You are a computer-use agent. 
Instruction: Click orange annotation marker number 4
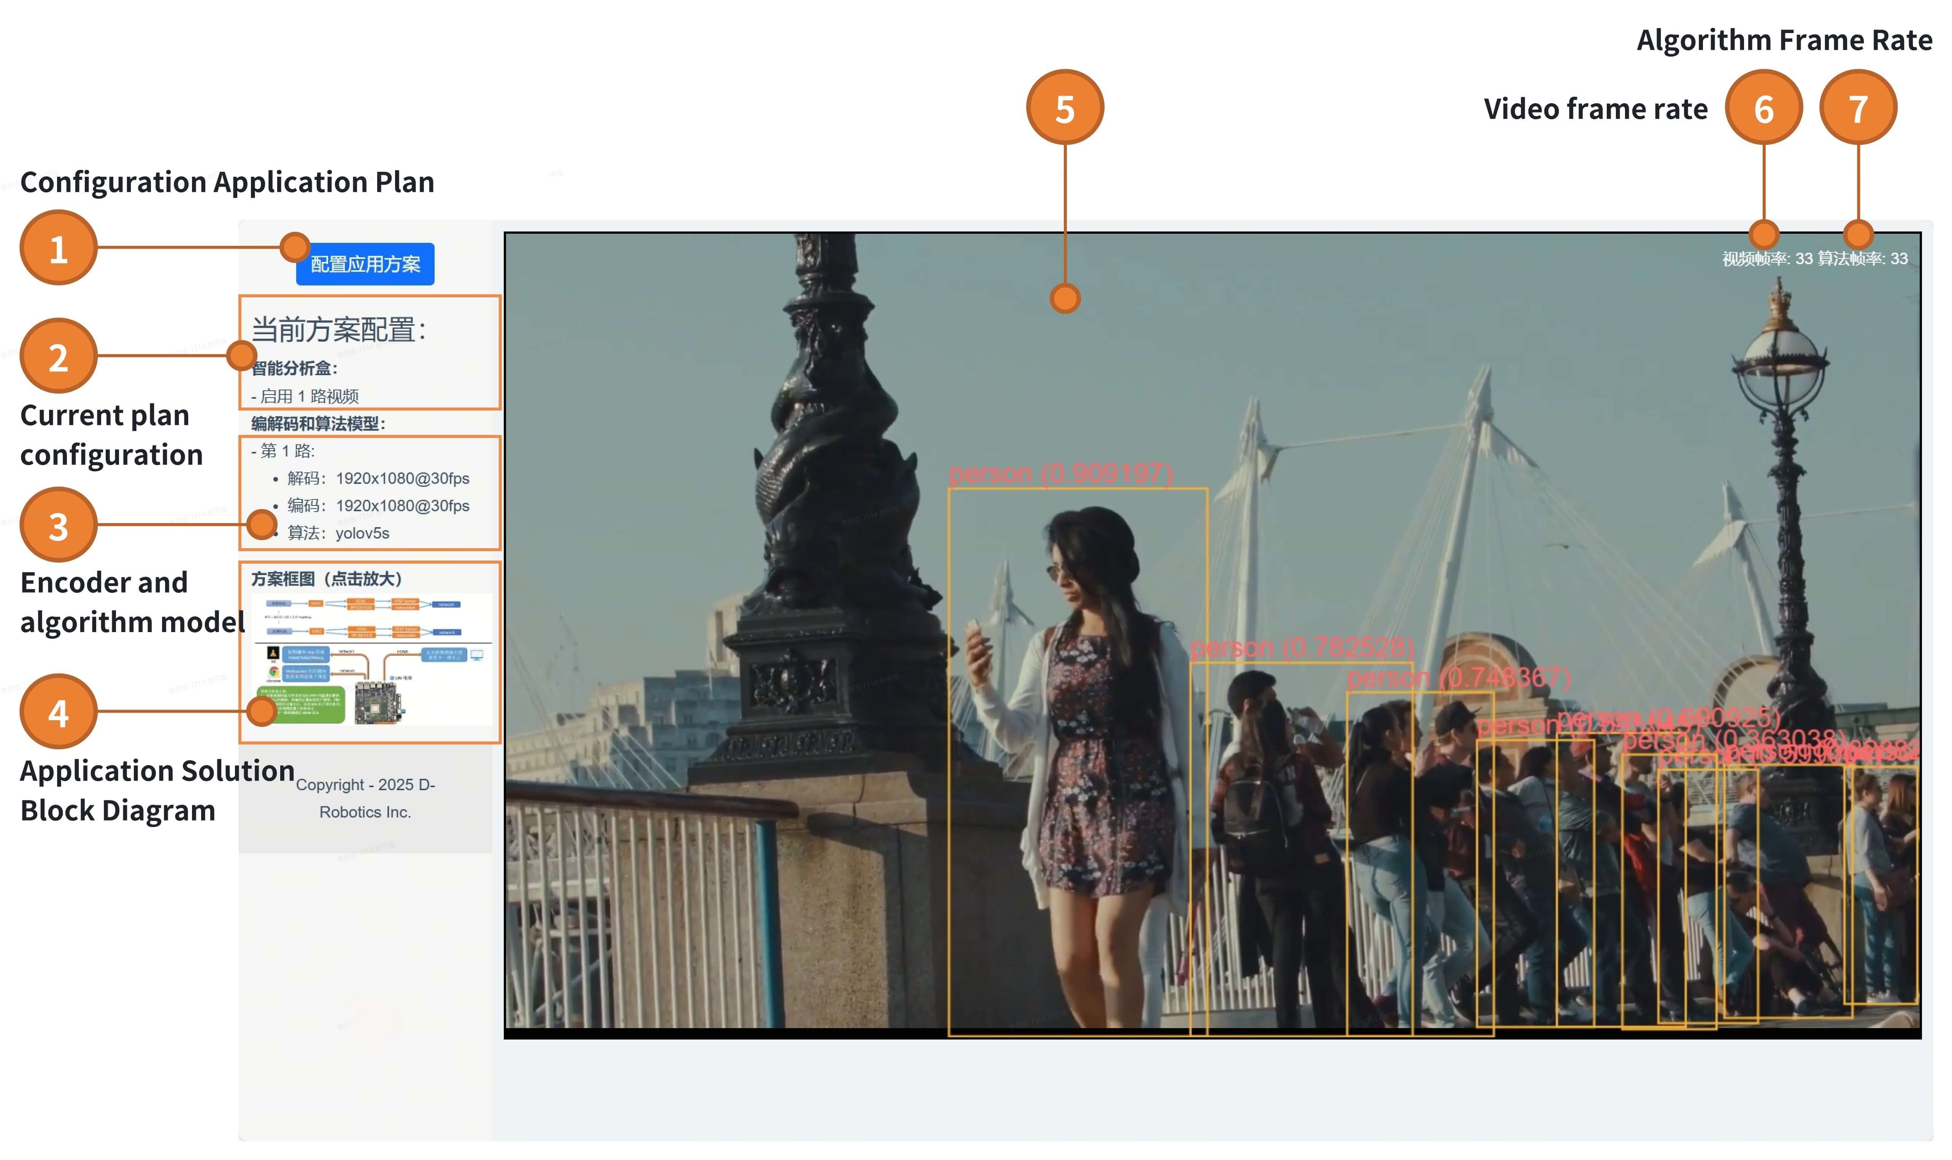[x=59, y=712]
